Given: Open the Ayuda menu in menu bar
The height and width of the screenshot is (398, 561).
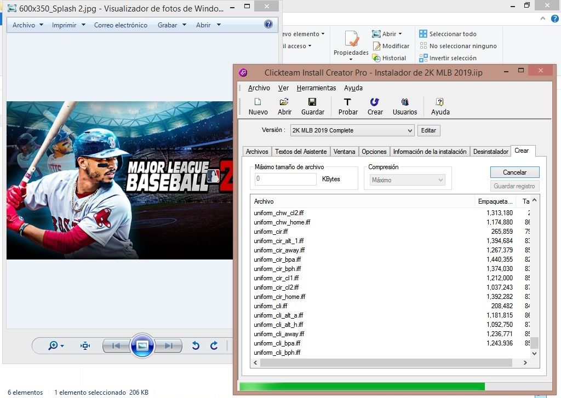Looking at the screenshot, I should point(353,88).
